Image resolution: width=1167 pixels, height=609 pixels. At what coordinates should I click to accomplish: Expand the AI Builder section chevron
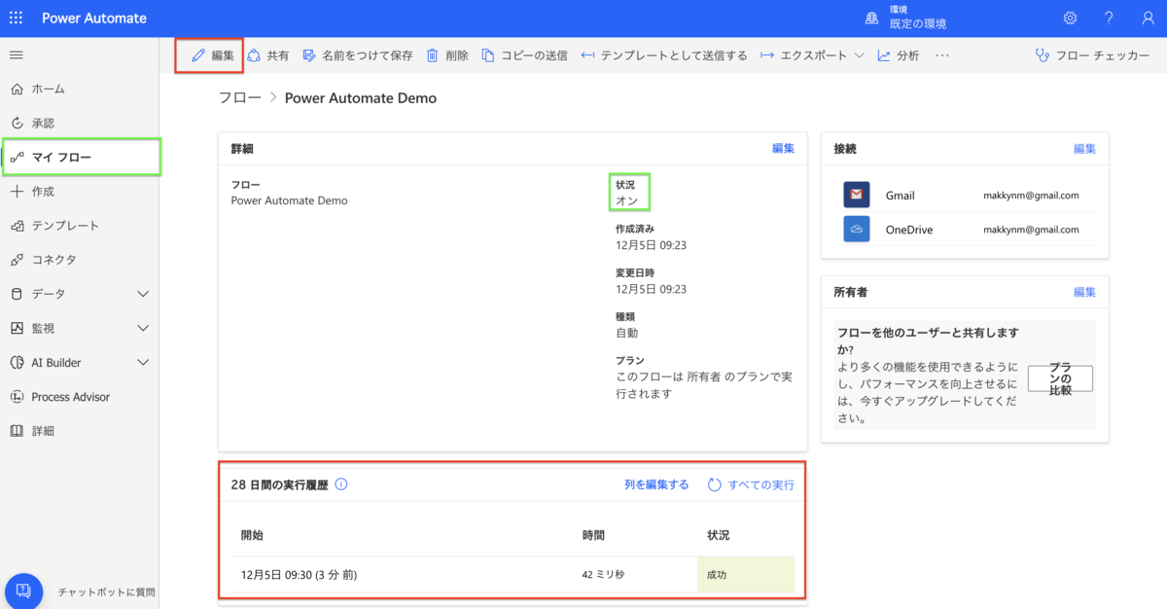(143, 362)
